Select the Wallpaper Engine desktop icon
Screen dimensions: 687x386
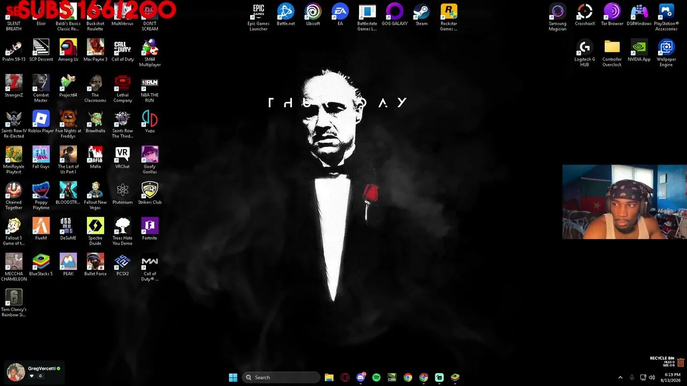point(666,53)
